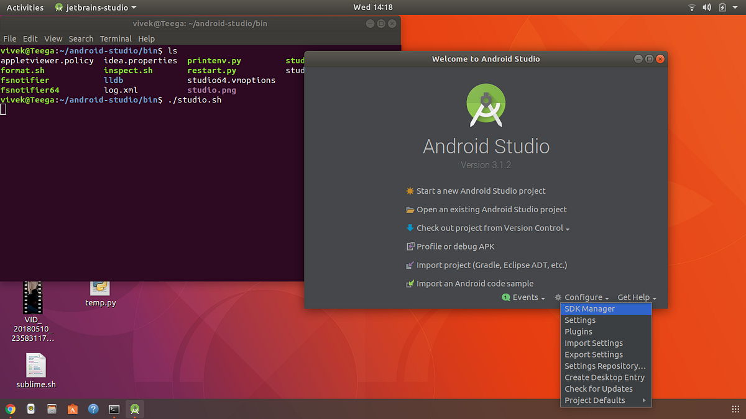
Task: Click the star icon for starting a new project
Action: click(410, 191)
